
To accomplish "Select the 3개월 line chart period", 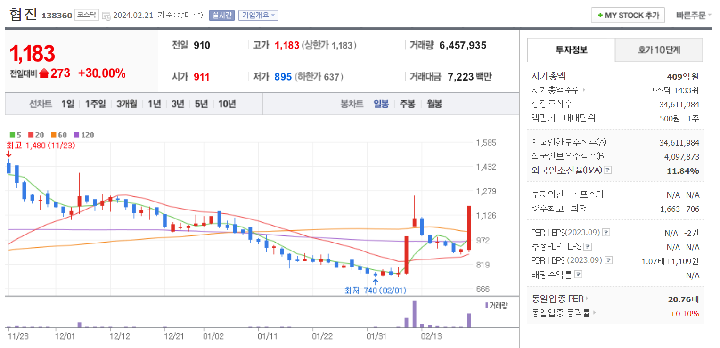I will [127, 104].
